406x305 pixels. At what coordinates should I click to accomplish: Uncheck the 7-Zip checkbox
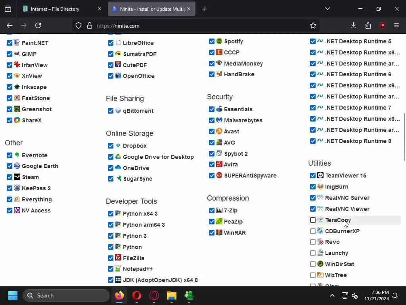click(x=212, y=210)
